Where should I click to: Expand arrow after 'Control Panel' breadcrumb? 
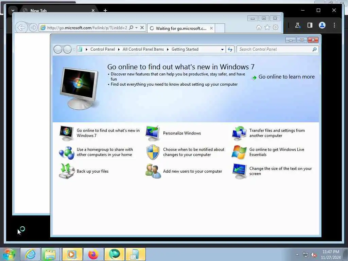click(x=119, y=49)
